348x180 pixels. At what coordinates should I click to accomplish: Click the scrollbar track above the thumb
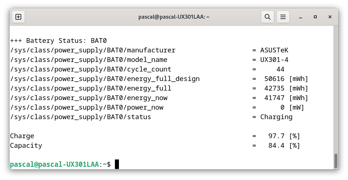pos(336,89)
